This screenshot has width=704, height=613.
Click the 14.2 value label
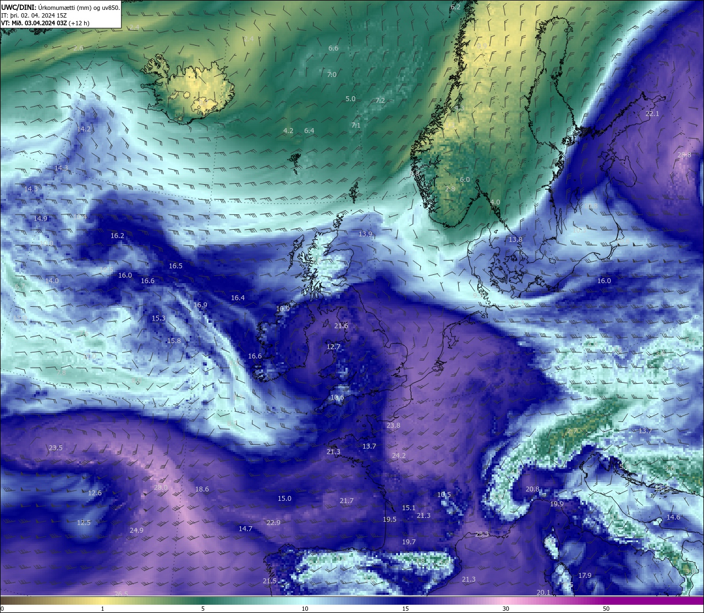(84, 129)
